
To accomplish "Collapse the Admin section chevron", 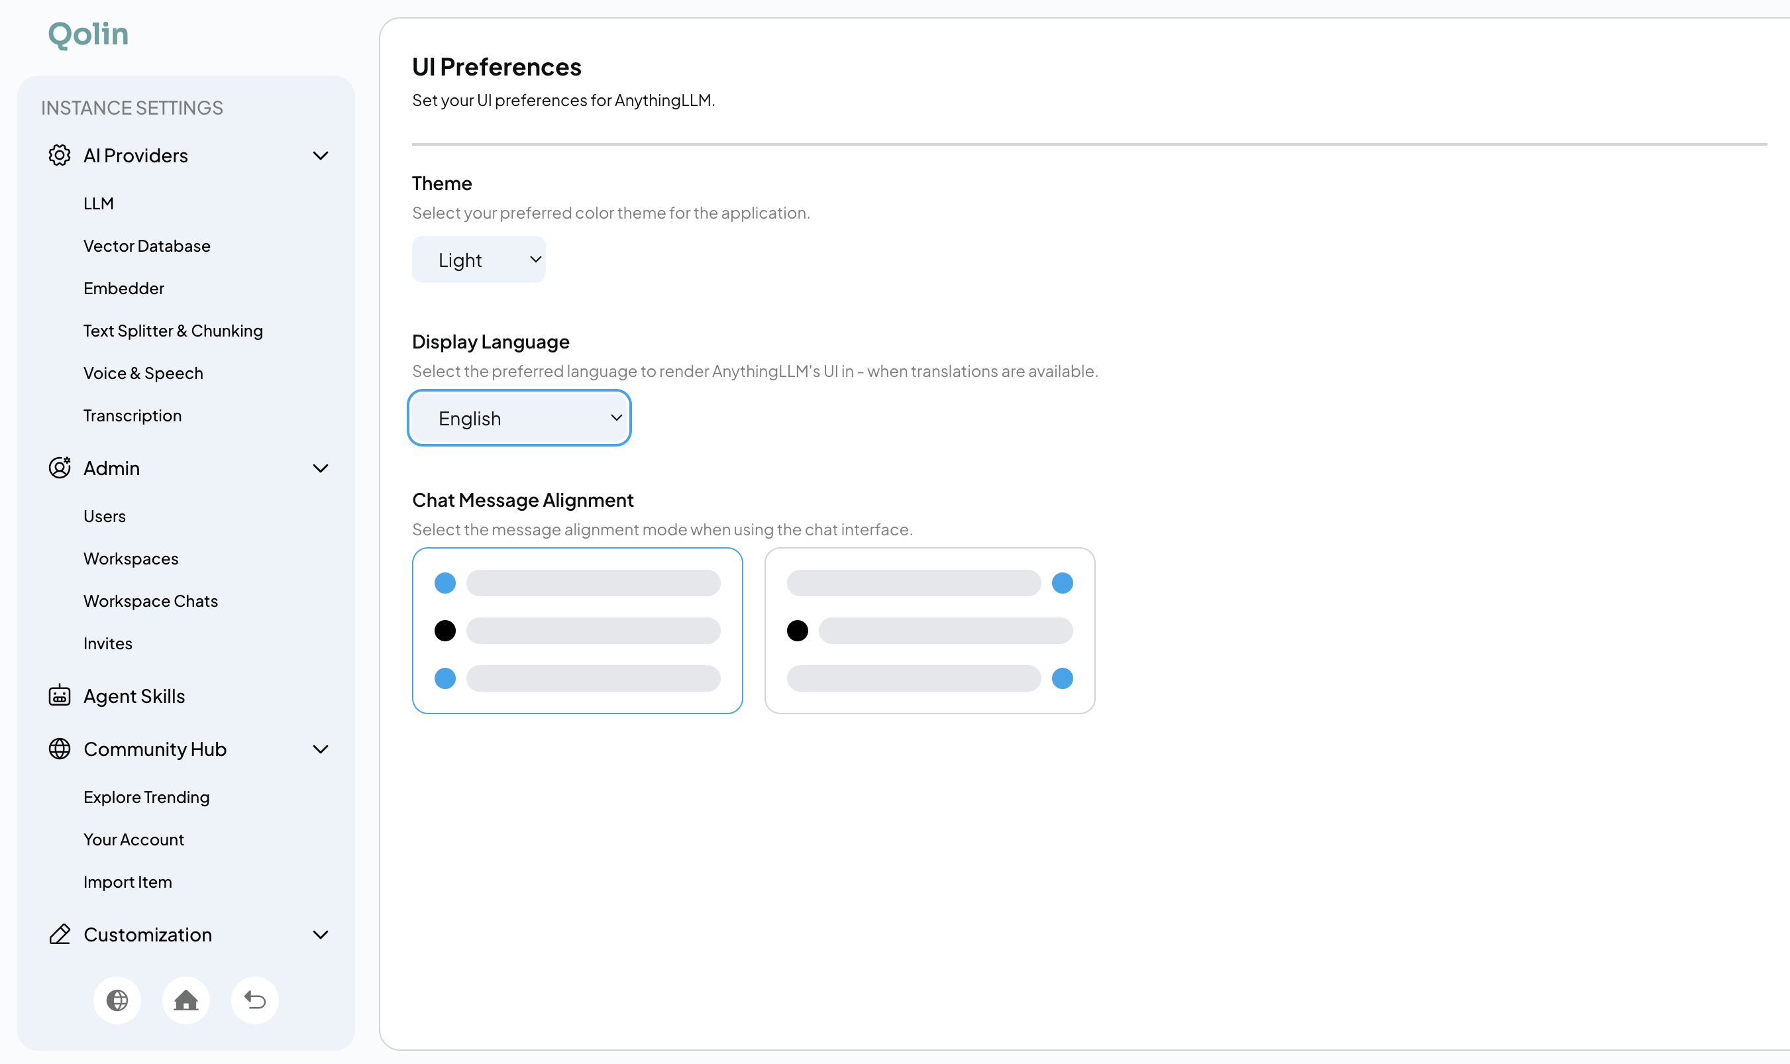I will click(x=321, y=468).
